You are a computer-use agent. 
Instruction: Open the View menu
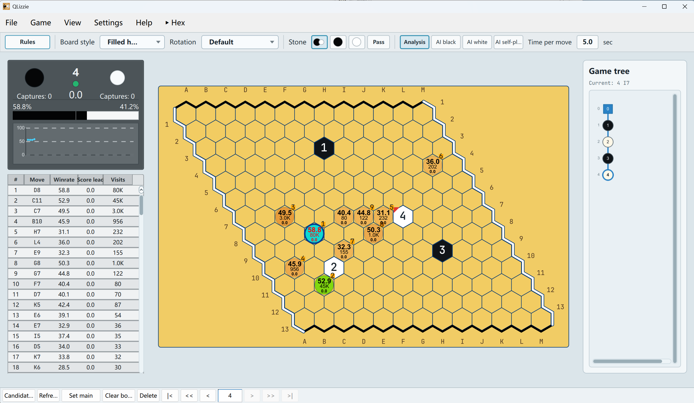click(72, 23)
